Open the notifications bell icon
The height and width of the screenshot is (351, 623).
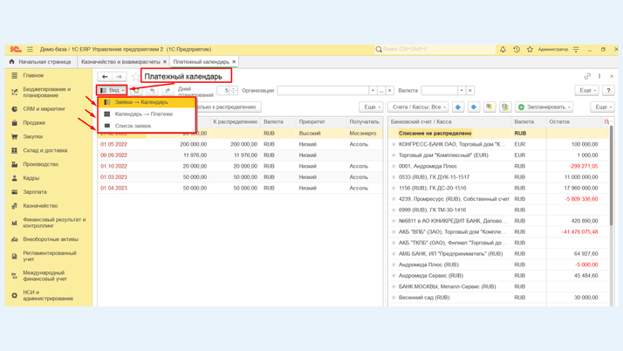(x=503, y=50)
